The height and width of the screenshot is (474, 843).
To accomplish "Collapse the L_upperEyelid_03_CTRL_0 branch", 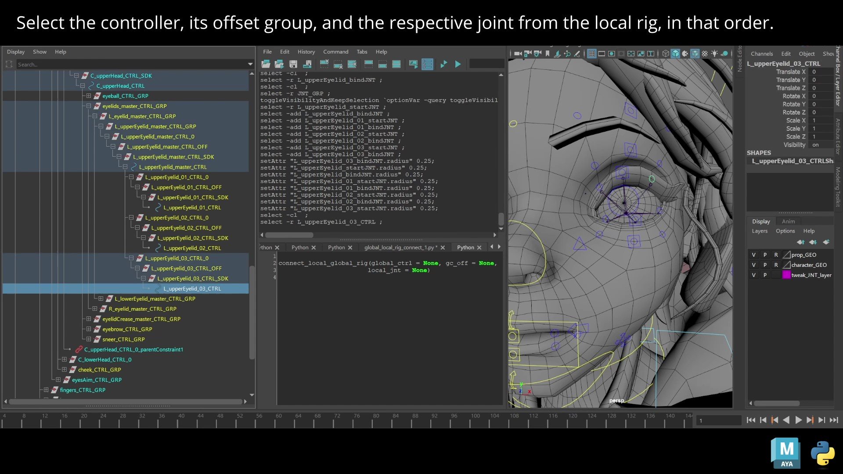I will 131,258.
